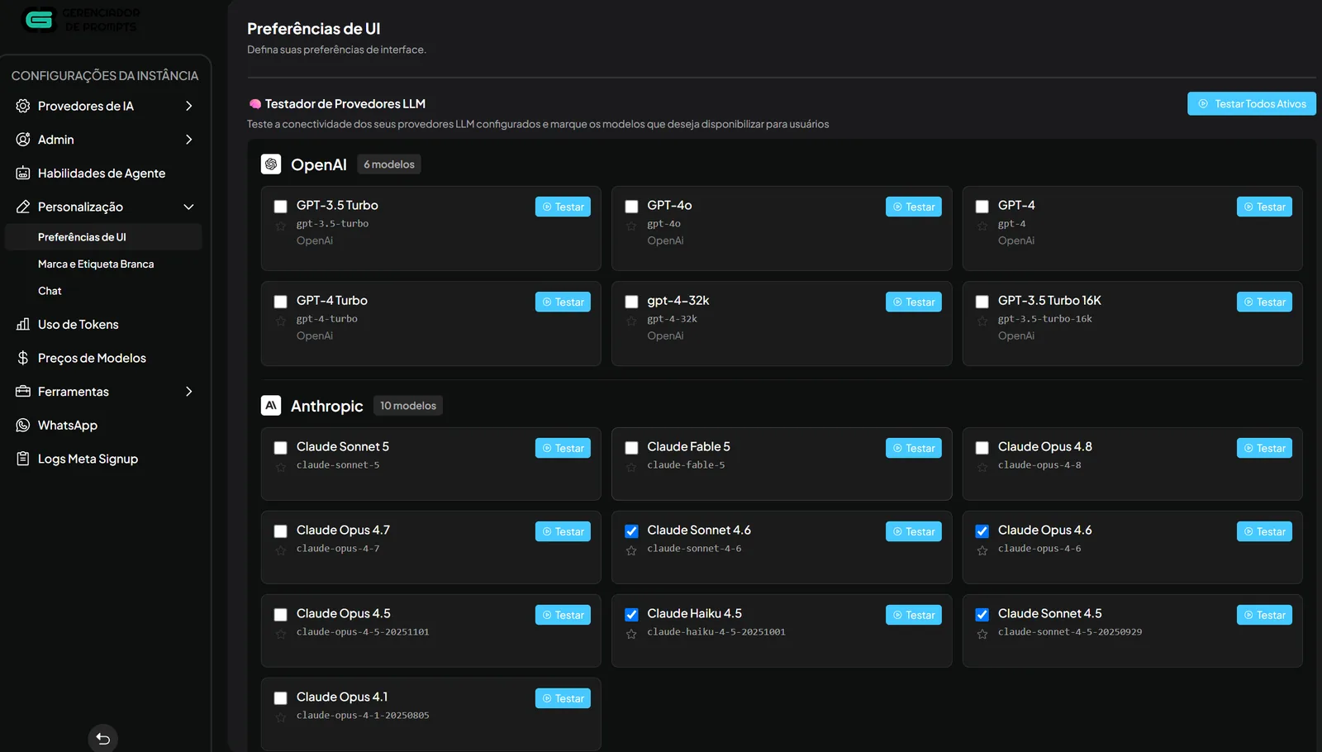The width and height of the screenshot is (1322, 752).
Task: Click the Uso de Tokens chart icon
Action: (23, 325)
